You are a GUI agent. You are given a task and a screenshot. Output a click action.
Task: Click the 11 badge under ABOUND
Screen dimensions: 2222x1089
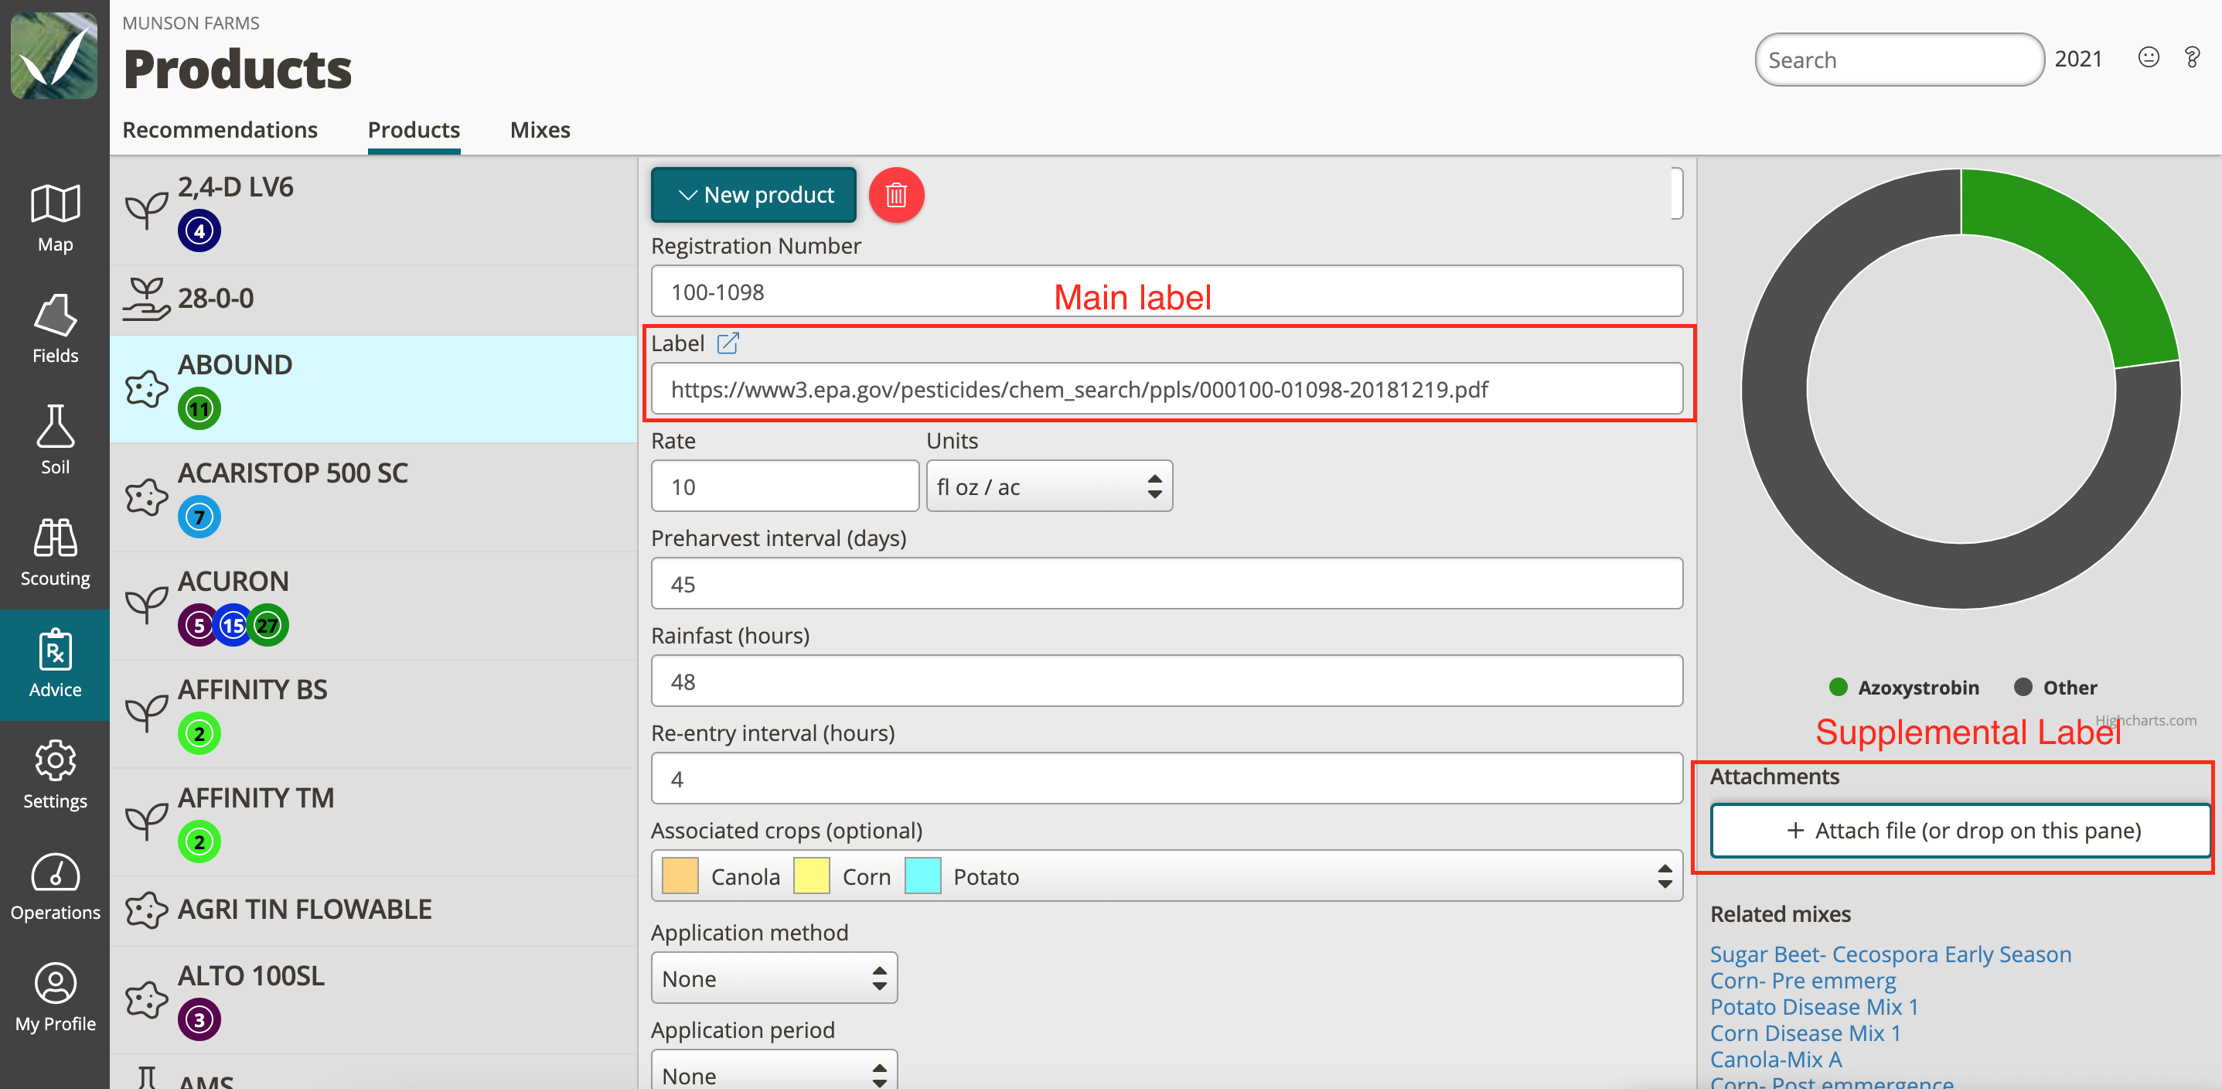199,409
